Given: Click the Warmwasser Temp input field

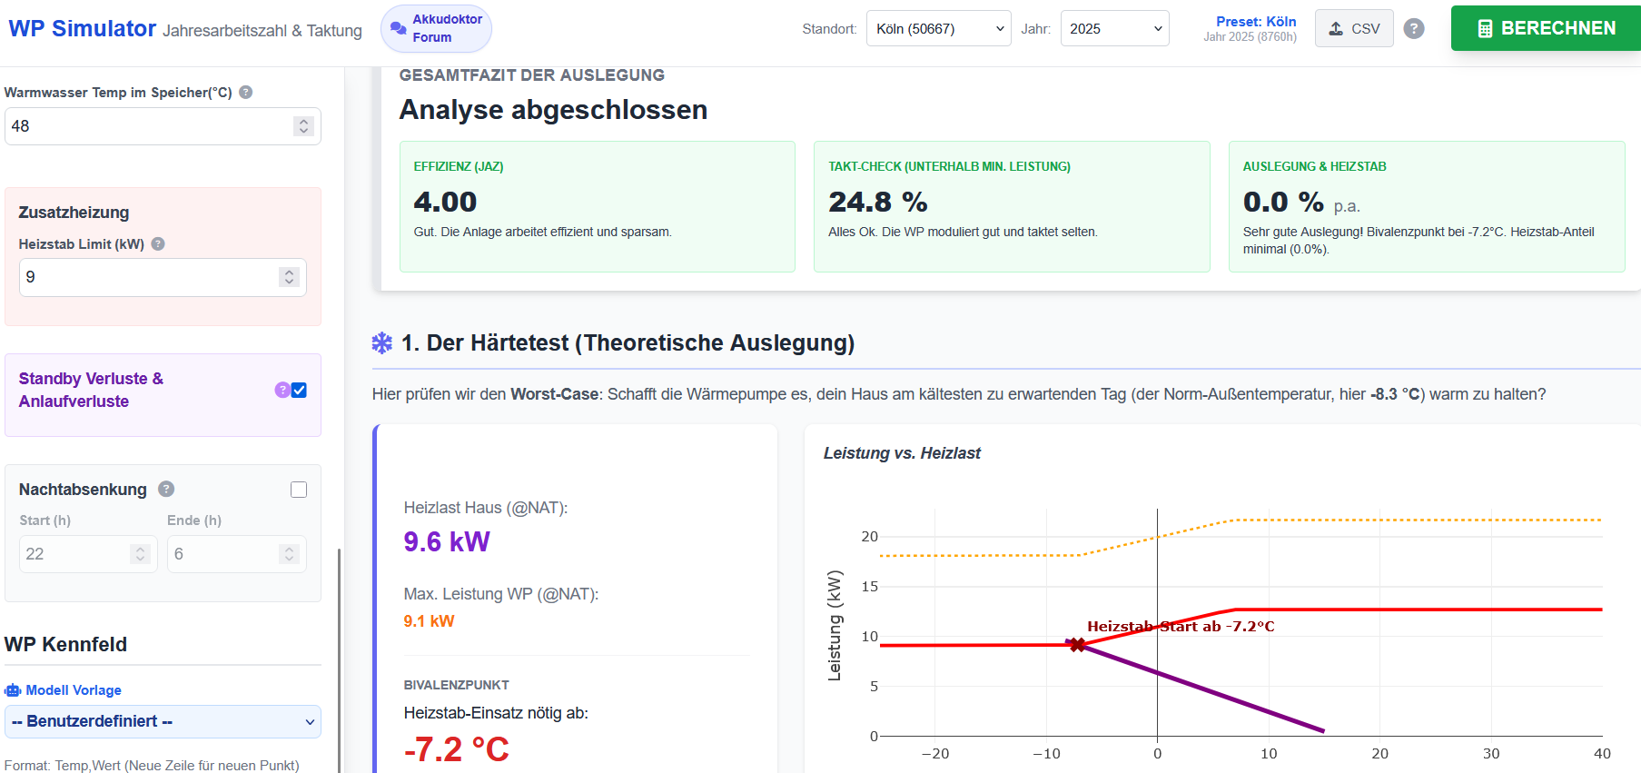Looking at the screenshot, I should point(163,126).
